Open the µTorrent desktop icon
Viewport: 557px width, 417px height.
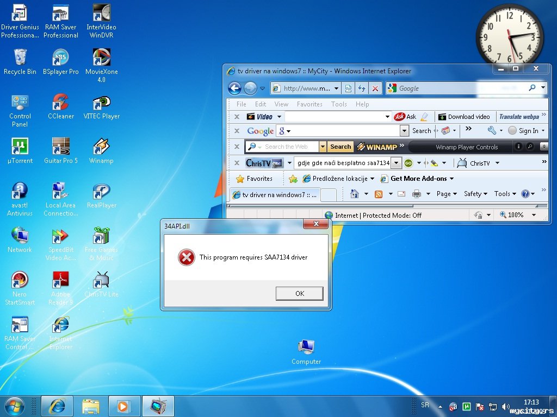pos(20,147)
